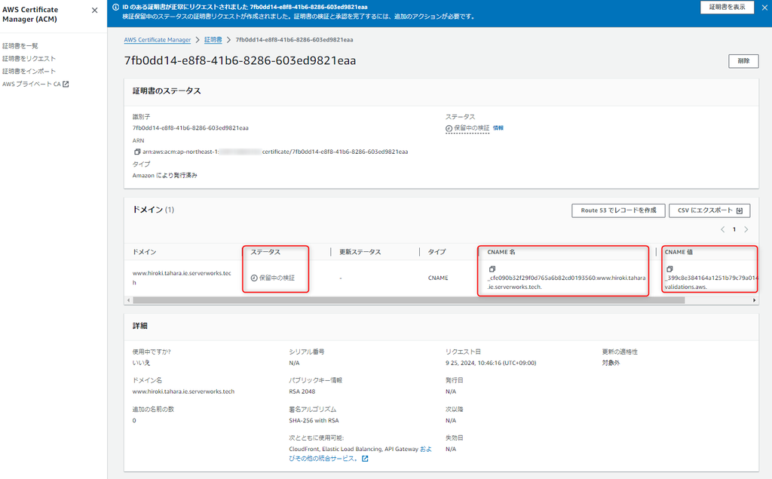Click the ARN text value
The width and height of the screenshot is (772, 479).
point(275,152)
